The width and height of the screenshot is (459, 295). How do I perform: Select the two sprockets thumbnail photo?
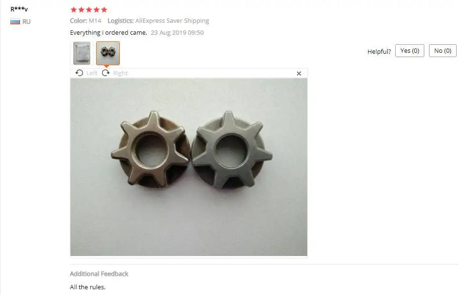(x=108, y=53)
